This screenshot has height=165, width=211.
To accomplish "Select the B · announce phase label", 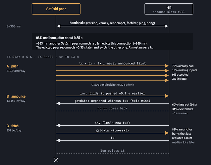I will click(x=16, y=96).
